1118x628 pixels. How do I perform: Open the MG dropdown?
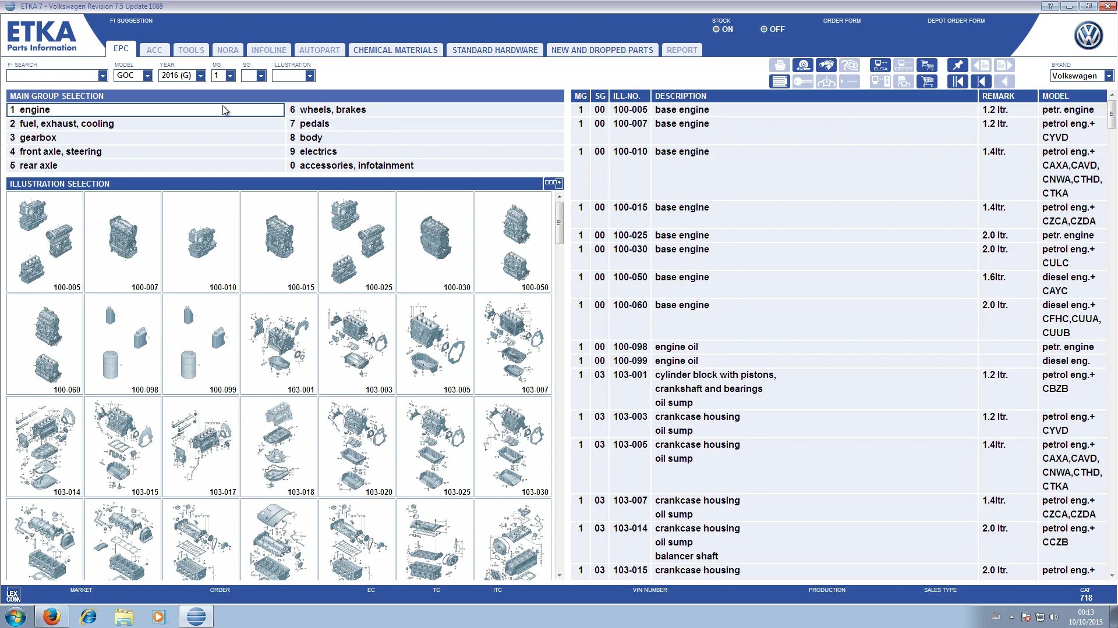click(x=230, y=76)
